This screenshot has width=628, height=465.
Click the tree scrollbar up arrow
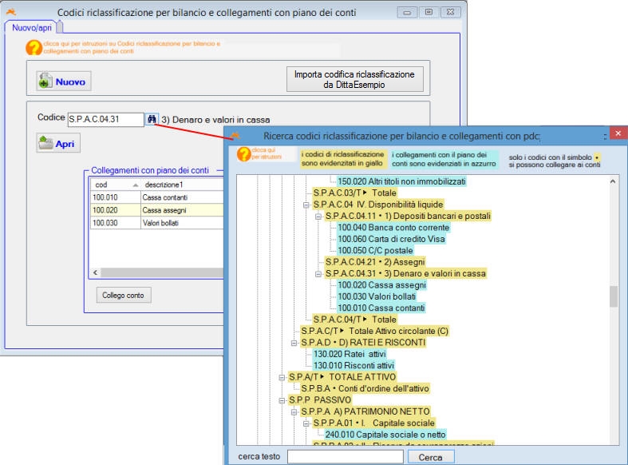[613, 181]
